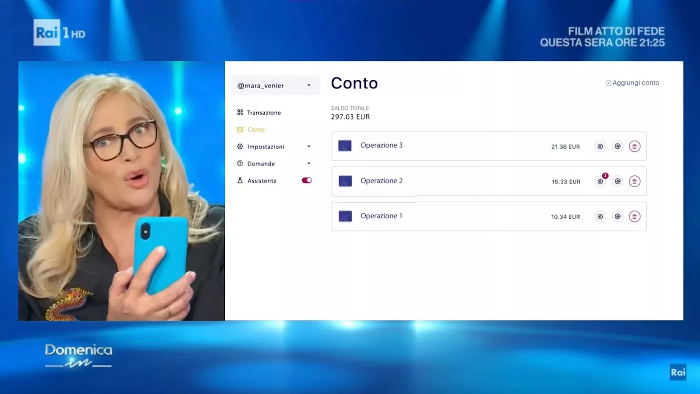Click the blue thumbnail of Operazione 3

coord(345,146)
